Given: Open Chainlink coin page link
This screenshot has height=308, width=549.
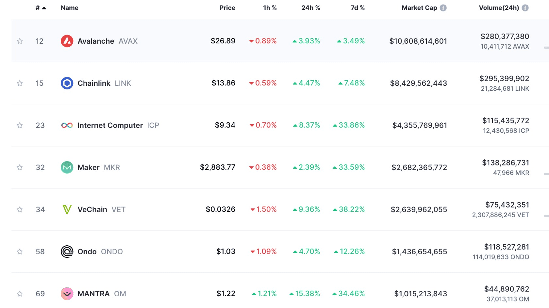Looking at the screenshot, I should tap(104, 83).
